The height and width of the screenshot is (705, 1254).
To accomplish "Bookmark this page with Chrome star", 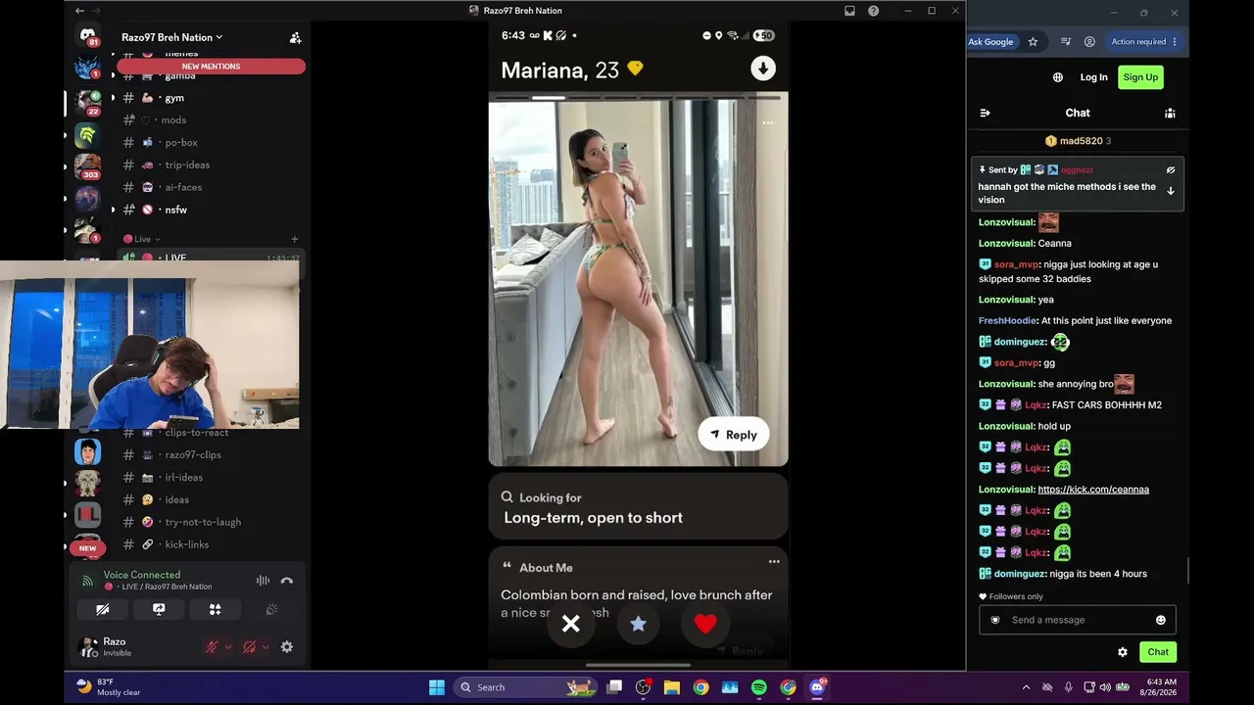I will (1033, 42).
